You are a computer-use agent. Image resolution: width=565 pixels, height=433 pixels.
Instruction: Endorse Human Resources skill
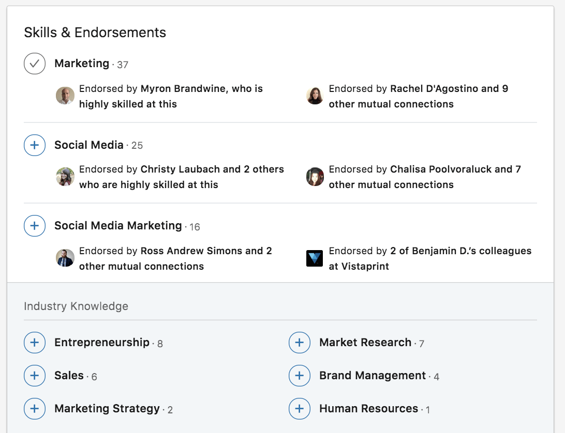point(299,409)
